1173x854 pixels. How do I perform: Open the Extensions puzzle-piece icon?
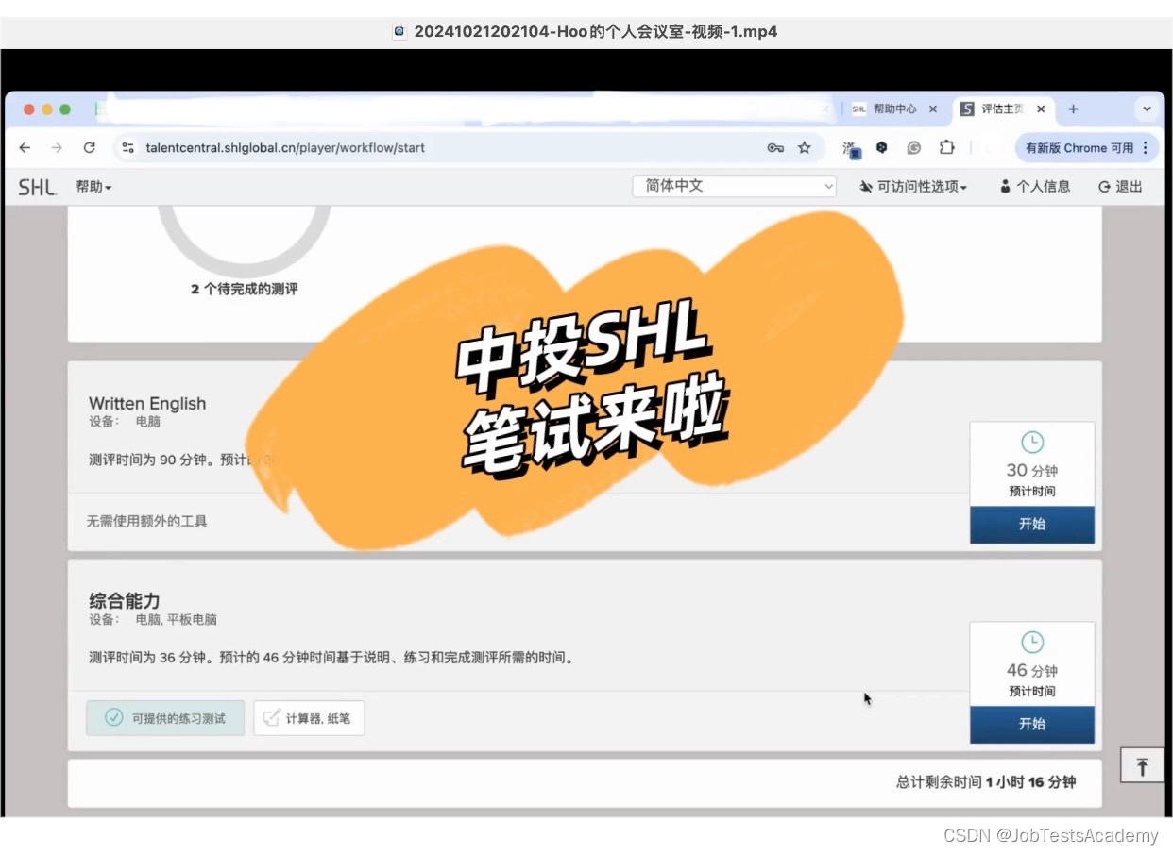(x=946, y=148)
